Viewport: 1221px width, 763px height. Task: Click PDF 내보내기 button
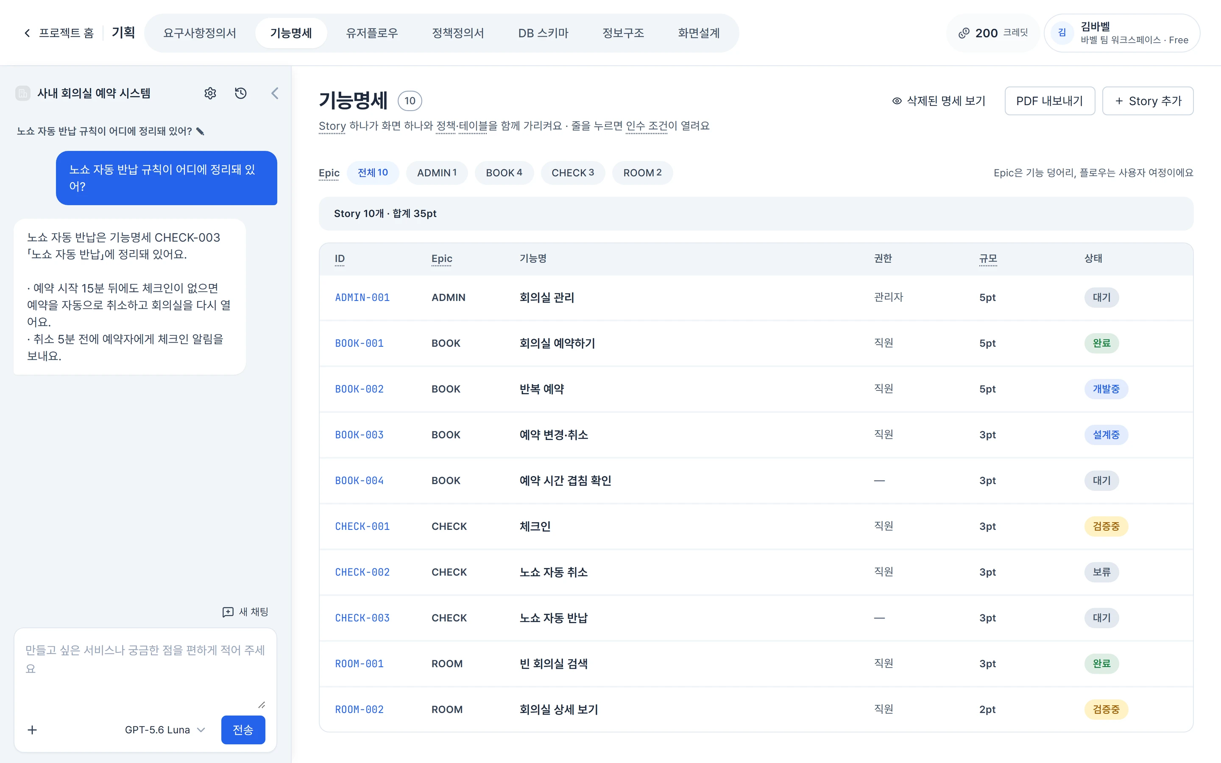tap(1049, 101)
